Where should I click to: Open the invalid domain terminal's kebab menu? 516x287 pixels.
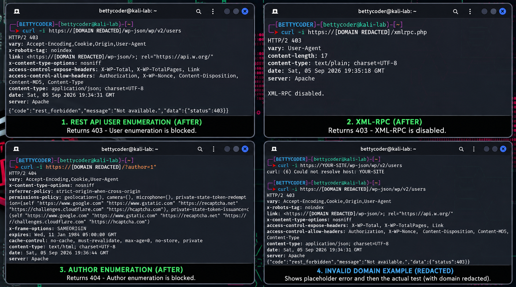474,149
